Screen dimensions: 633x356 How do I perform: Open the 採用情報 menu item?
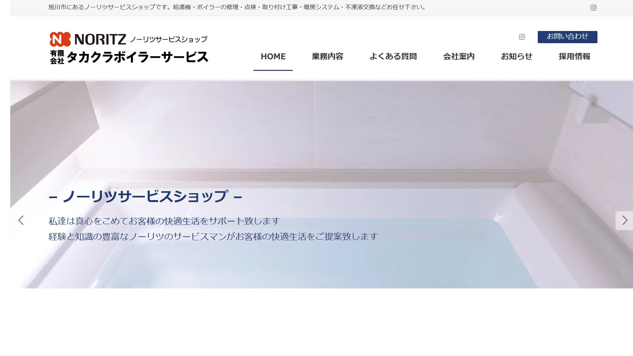[574, 56]
